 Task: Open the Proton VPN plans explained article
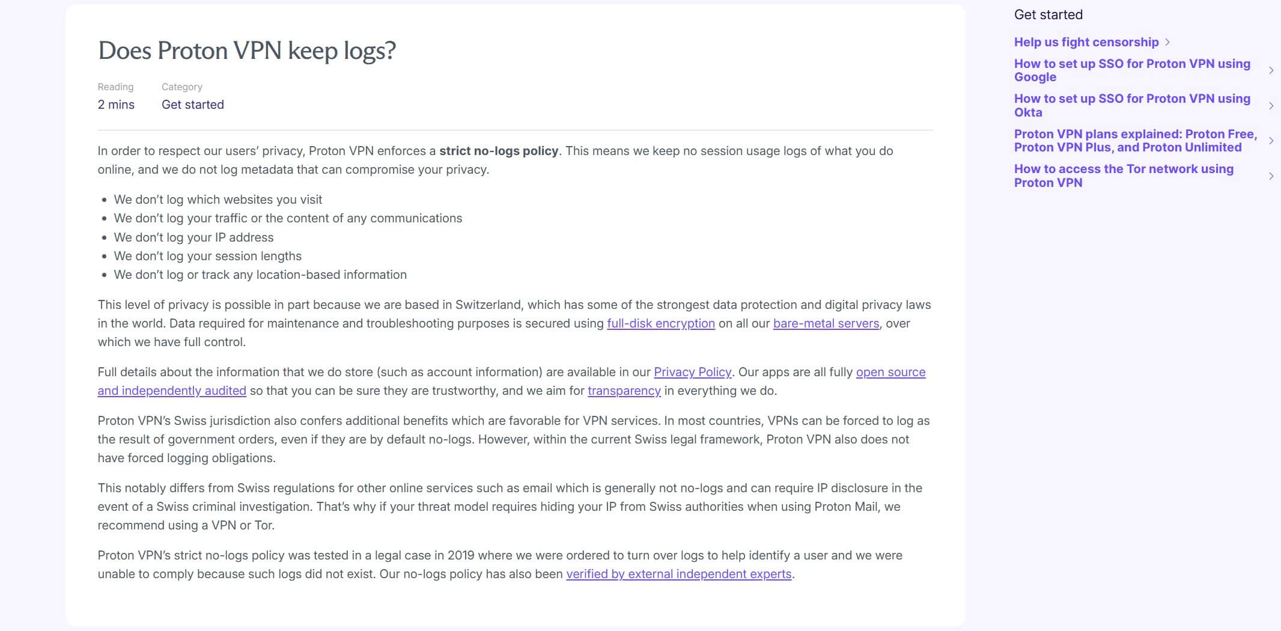(1135, 141)
